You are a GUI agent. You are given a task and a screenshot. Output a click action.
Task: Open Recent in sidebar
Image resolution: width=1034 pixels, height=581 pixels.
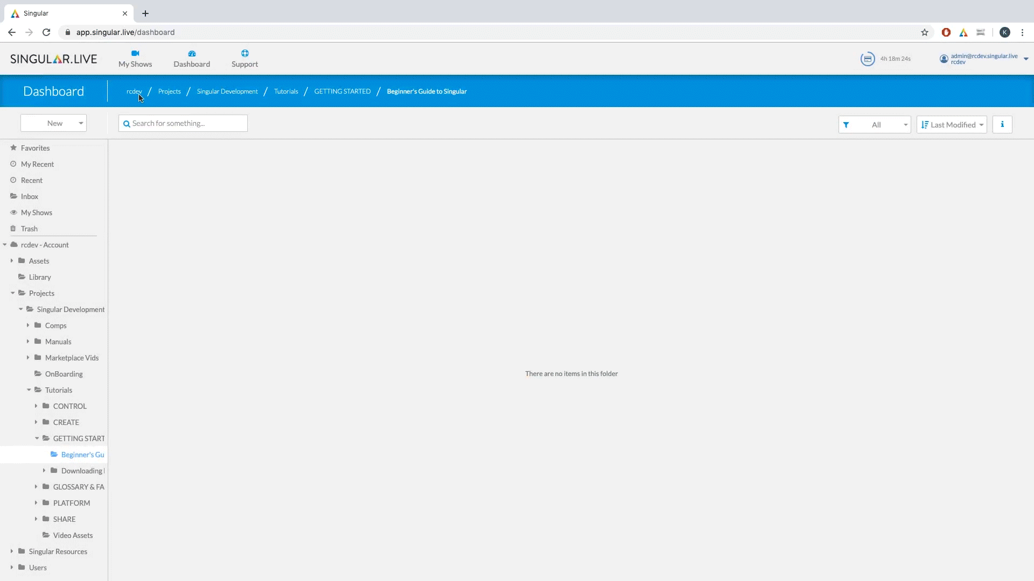[x=31, y=180]
